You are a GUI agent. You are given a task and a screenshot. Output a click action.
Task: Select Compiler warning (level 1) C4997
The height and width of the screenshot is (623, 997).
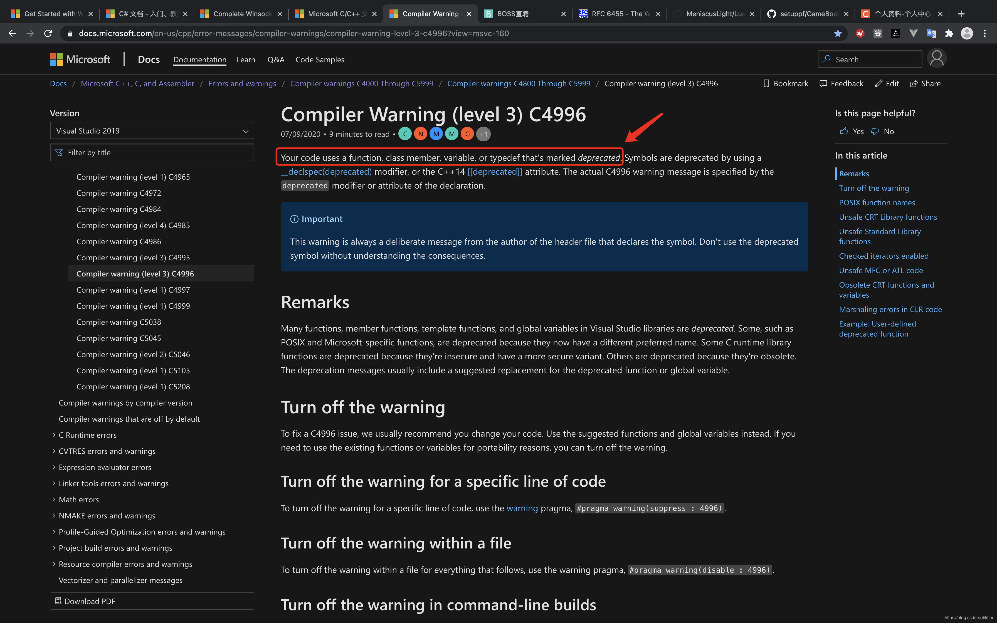tap(133, 290)
